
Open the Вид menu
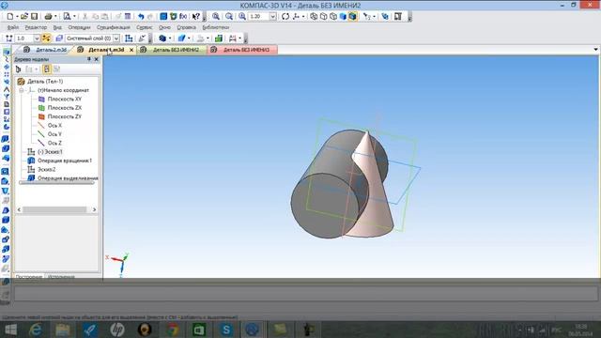point(57,27)
